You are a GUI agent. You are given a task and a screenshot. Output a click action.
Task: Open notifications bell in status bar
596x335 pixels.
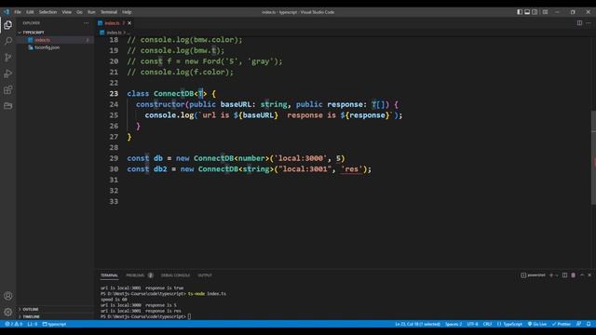589,324
